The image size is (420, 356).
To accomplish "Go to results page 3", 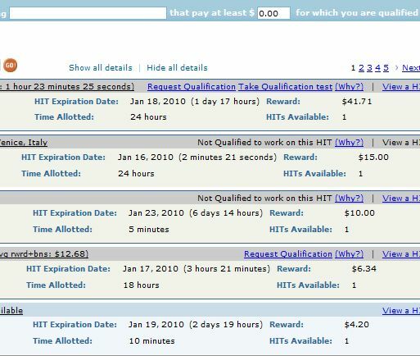I will coord(369,68).
